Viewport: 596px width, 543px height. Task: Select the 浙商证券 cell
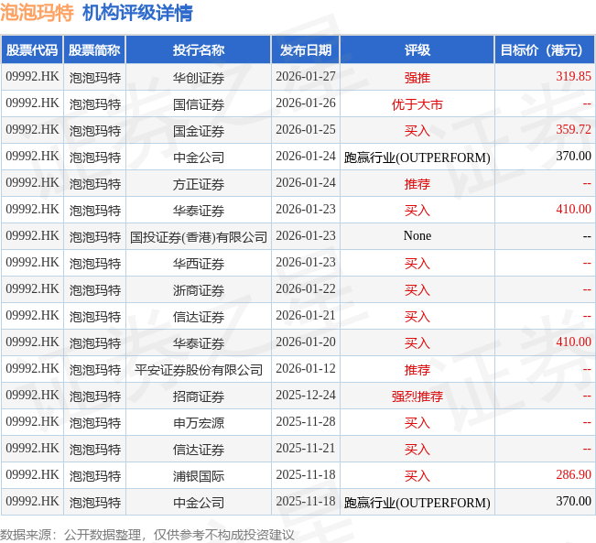(199, 290)
